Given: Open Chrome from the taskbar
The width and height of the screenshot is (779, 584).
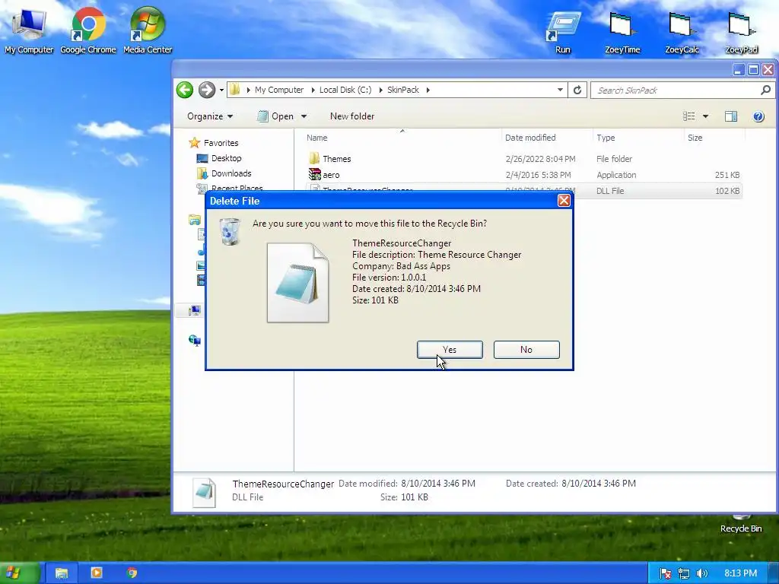Looking at the screenshot, I should tap(132, 573).
